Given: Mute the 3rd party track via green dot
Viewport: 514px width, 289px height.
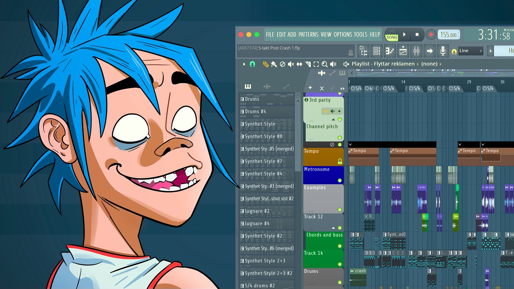Looking at the screenshot, I should [340, 120].
